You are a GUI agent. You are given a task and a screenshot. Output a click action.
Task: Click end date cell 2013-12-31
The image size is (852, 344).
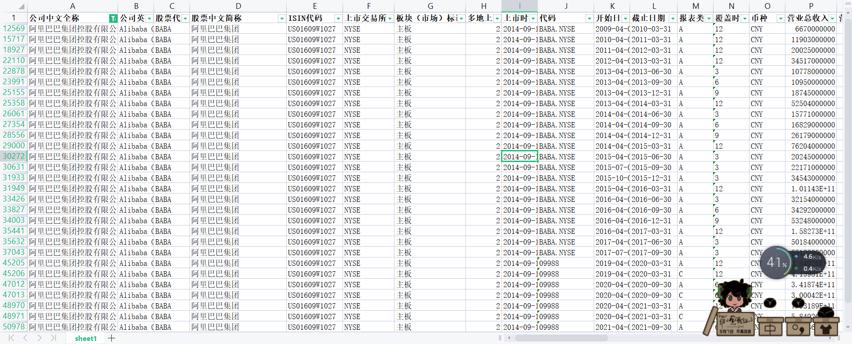click(x=654, y=93)
